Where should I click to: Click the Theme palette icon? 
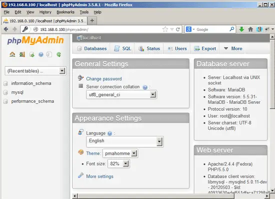[x=80, y=152]
